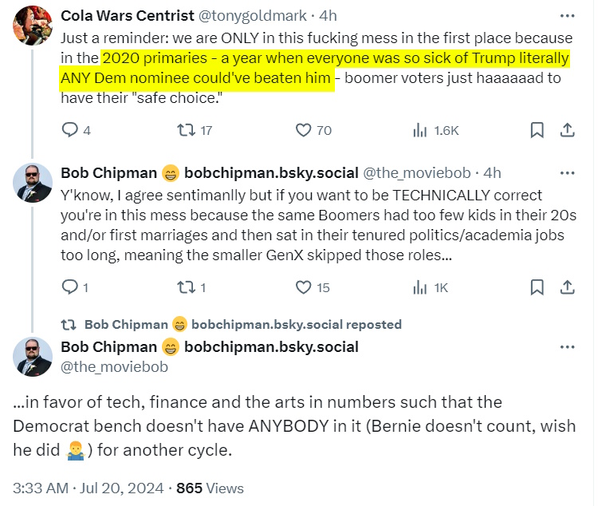Viewport: 598px width, 506px height.
Task: Like Bob Chipman's tweet with 15 likes
Action: pos(303,287)
